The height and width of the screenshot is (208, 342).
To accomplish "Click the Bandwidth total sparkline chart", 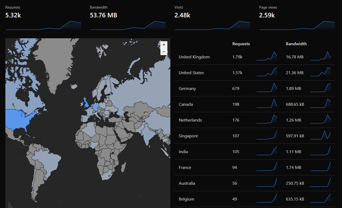I will 128,25.
